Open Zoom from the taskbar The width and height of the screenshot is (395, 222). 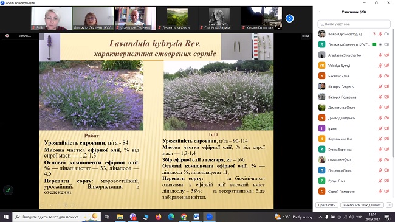pos(209,217)
